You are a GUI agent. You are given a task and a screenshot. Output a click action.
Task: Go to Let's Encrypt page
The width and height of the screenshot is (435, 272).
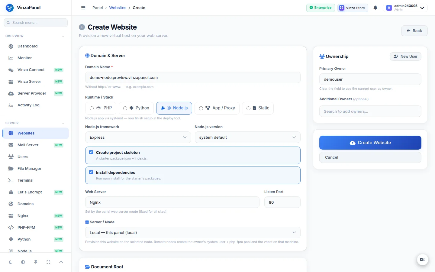[x=36, y=192]
